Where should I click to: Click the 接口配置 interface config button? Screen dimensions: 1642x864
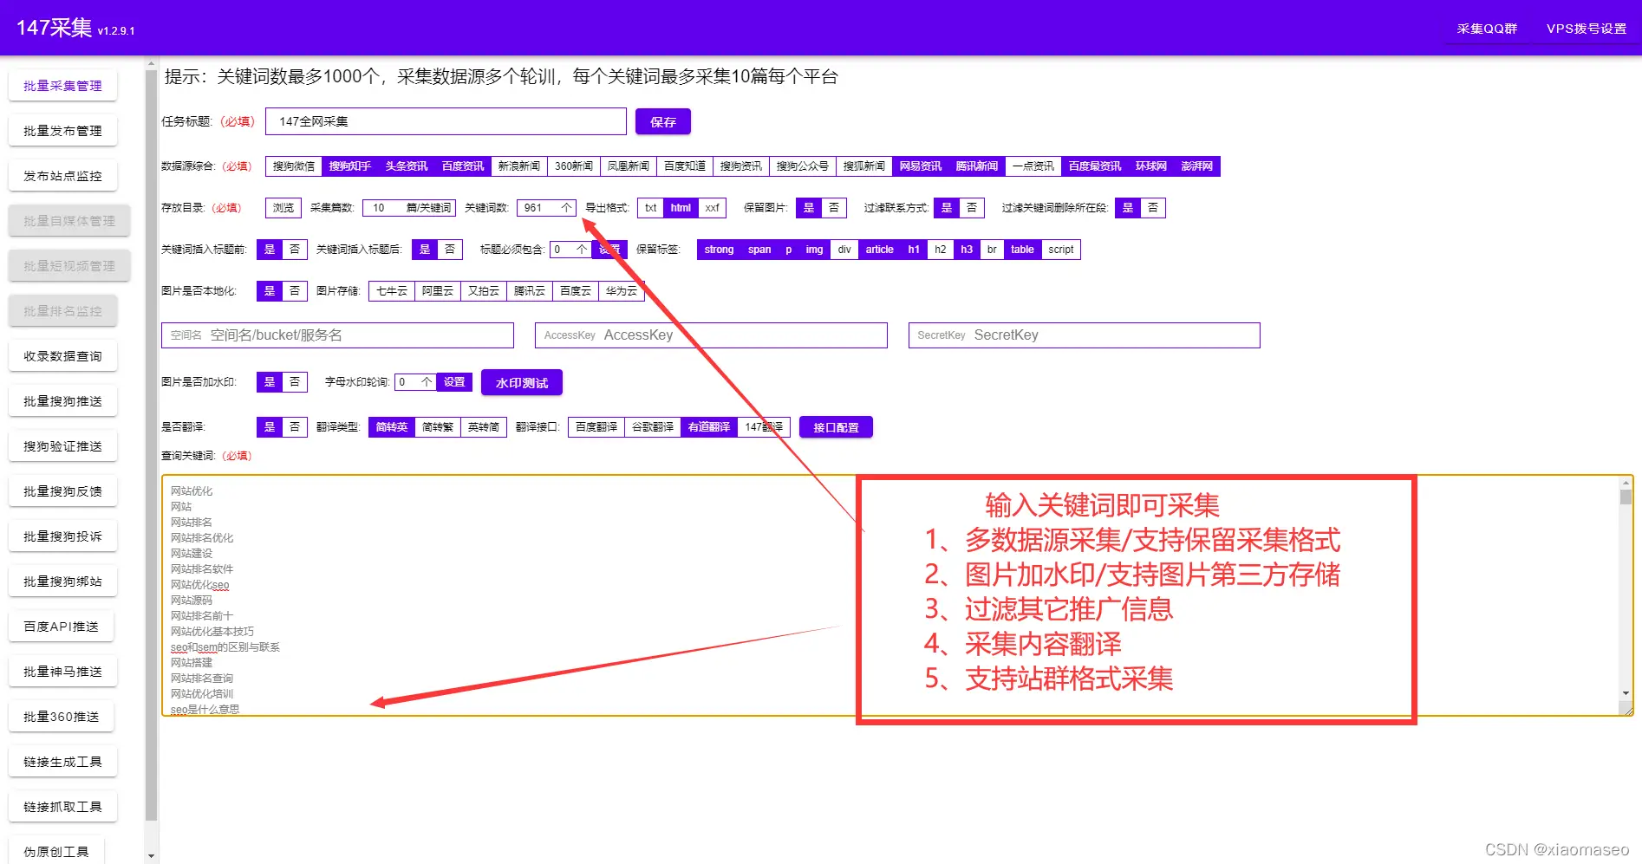click(x=835, y=426)
